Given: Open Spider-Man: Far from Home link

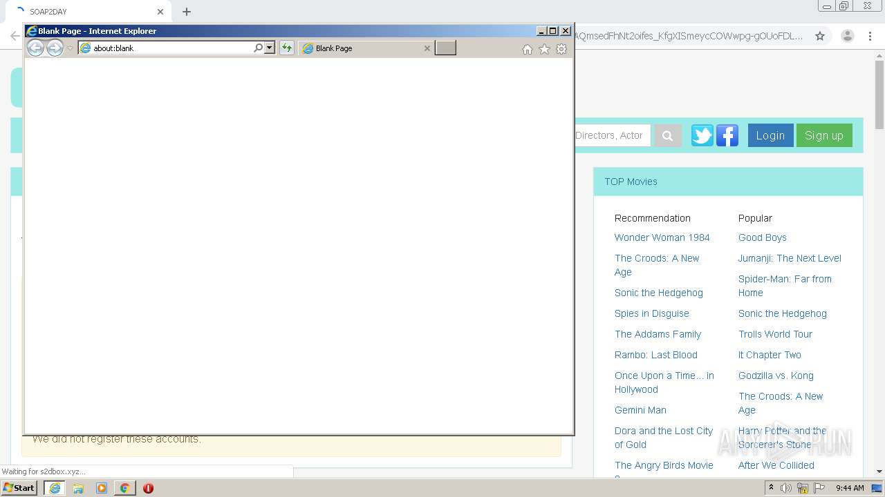Looking at the screenshot, I should (785, 286).
